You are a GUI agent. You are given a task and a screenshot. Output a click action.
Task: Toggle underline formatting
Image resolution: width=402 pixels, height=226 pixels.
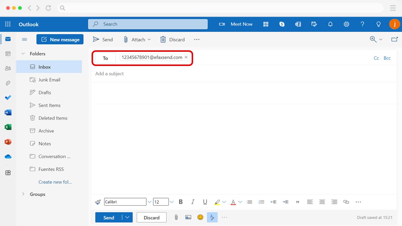click(205, 202)
